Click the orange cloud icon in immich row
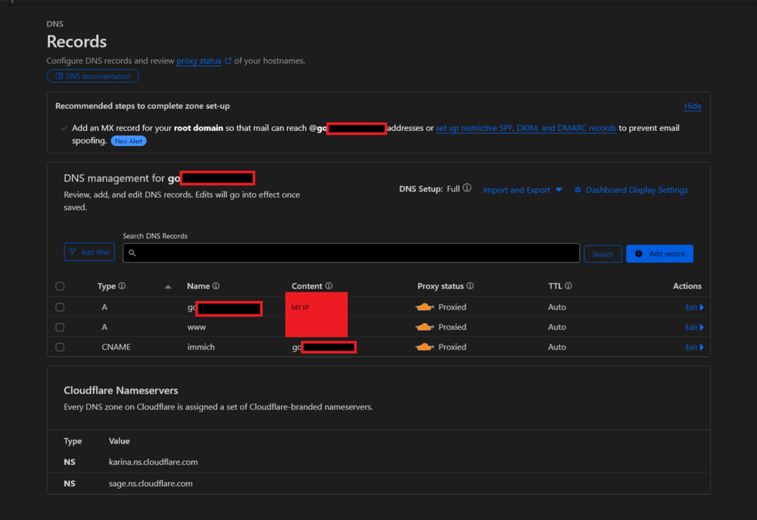This screenshot has height=520, width=757. point(425,347)
